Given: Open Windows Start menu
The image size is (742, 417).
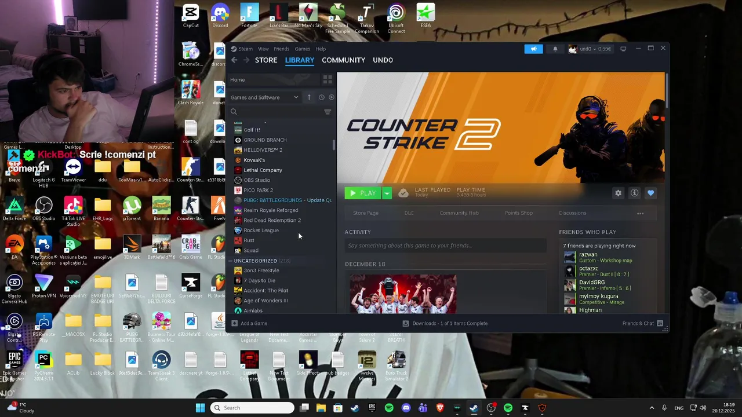Looking at the screenshot, I should 200,408.
